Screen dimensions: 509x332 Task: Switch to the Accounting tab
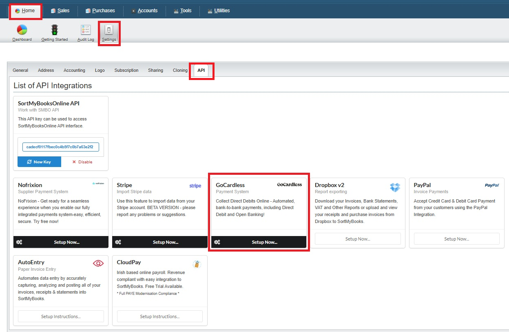coord(74,70)
